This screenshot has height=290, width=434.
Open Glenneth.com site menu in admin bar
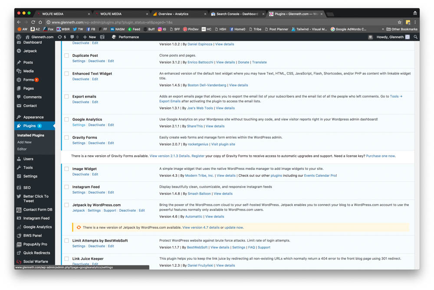coord(39,37)
